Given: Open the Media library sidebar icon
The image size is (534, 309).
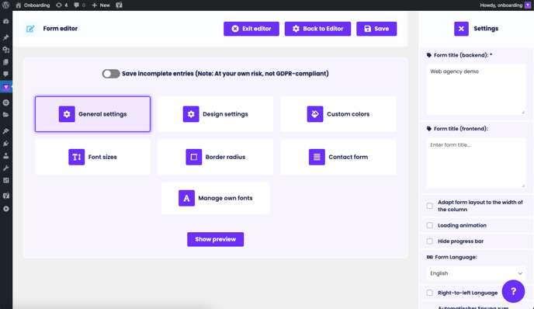Looking at the screenshot, I should pos(5,50).
